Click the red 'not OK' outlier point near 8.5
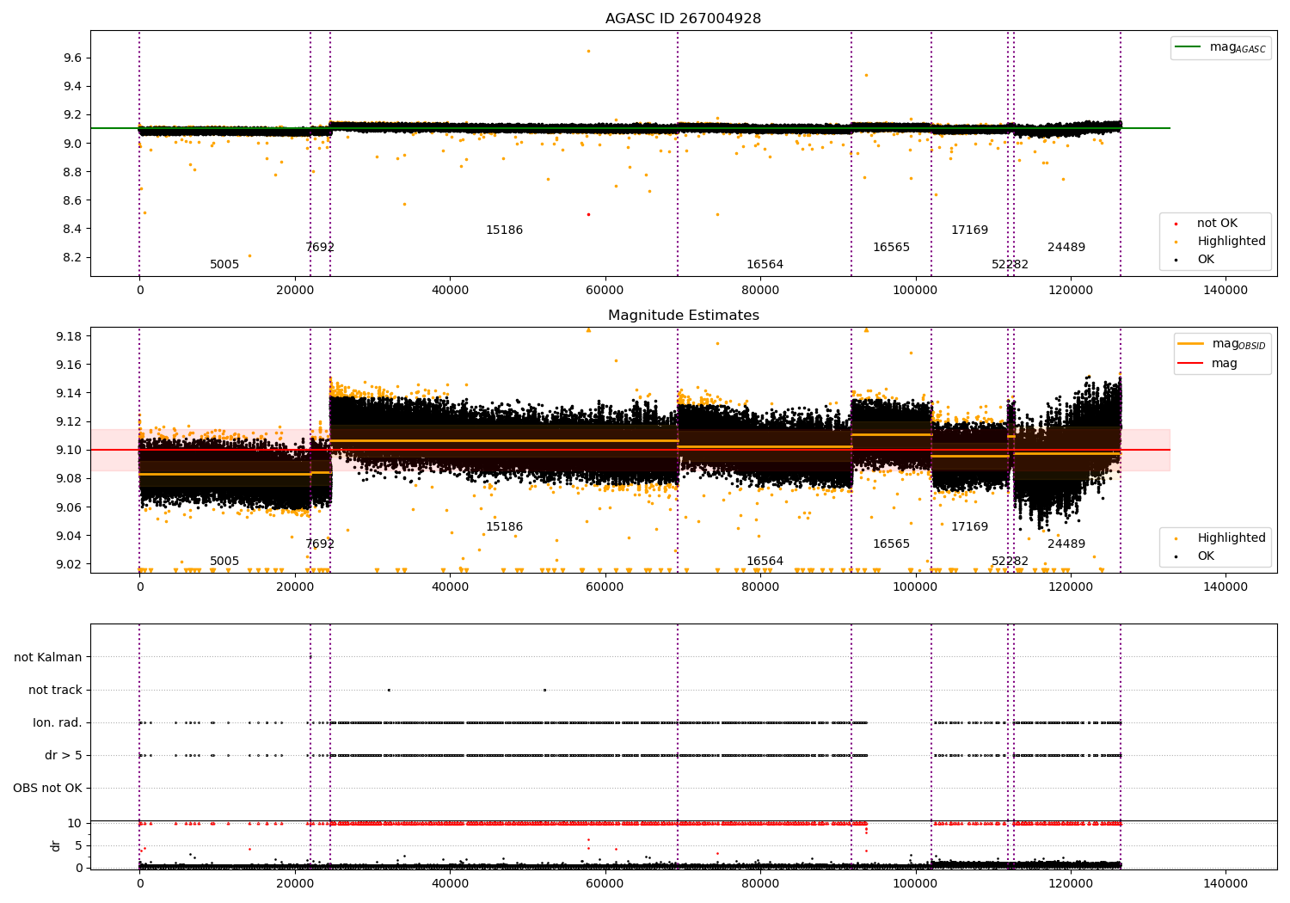The height and width of the screenshot is (903, 1290). pos(588,214)
